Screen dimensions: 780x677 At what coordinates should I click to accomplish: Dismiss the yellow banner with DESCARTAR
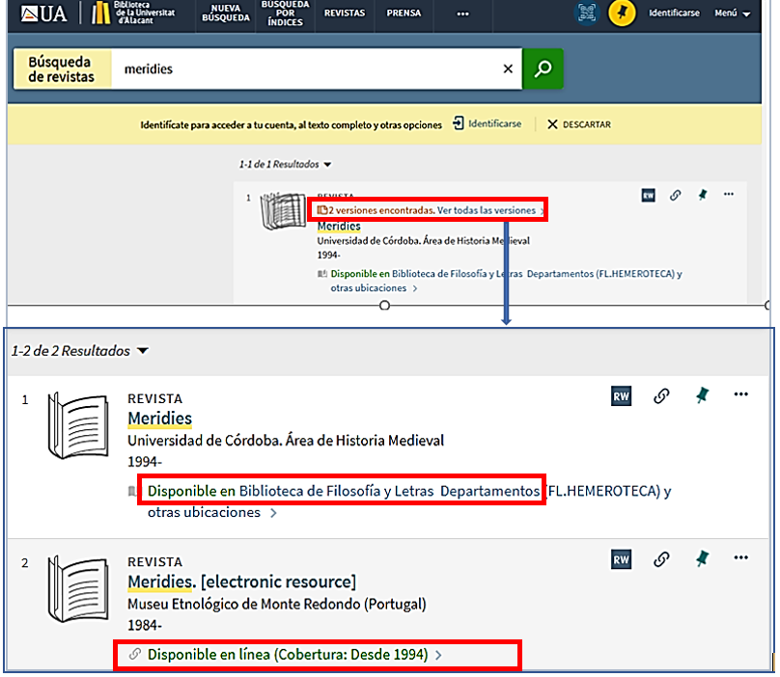pos(579,124)
